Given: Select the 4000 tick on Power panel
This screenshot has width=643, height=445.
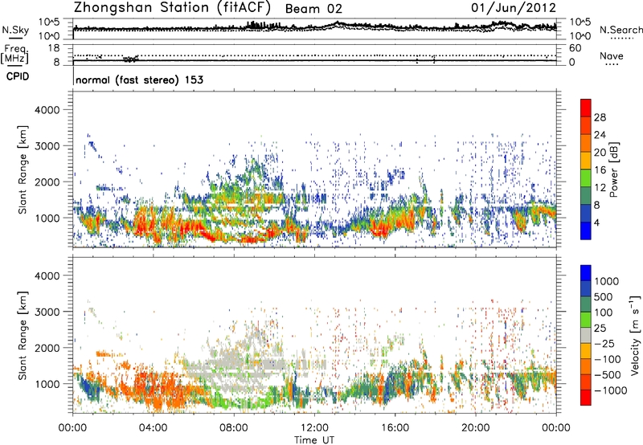Looking at the screenshot, I should click(47, 110).
